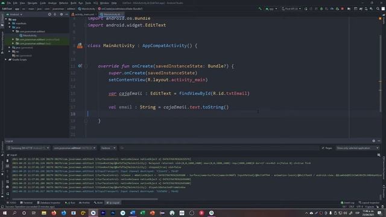The width and height of the screenshot is (386, 217).
Task: Hide the Project panel with minimize icon
Action: tap(66, 14)
